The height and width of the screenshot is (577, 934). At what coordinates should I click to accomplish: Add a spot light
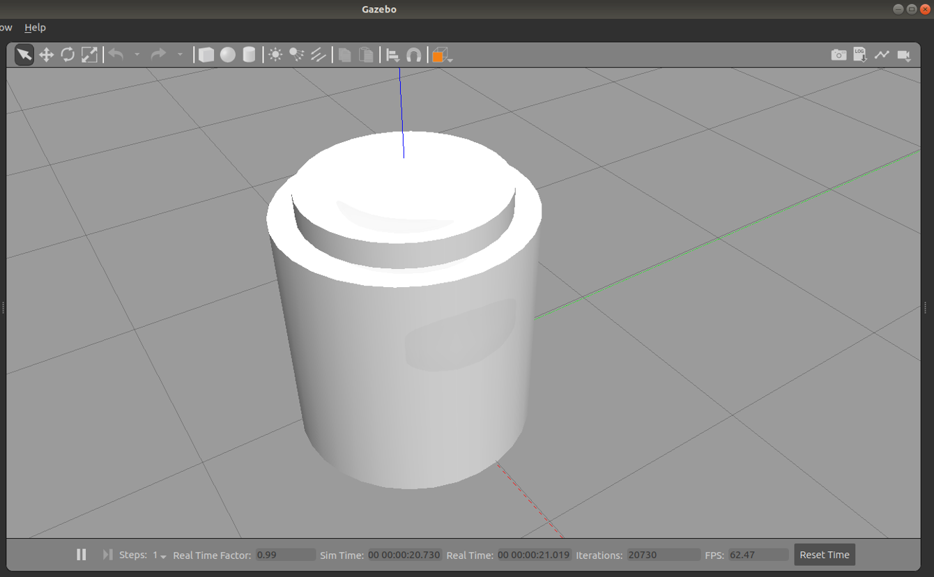pyautogui.click(x=297, y=55)
